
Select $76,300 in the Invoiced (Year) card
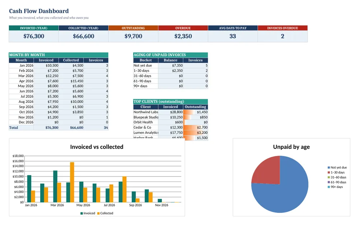pyautogui.click(x=34, y=36)
